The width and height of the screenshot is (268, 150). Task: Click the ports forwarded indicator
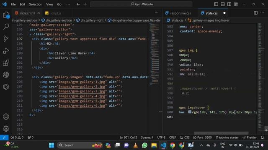coord(31,137)
